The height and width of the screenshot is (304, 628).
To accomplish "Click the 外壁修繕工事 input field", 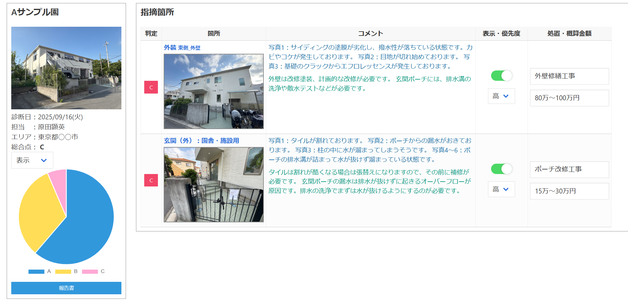I will (569, 76).
